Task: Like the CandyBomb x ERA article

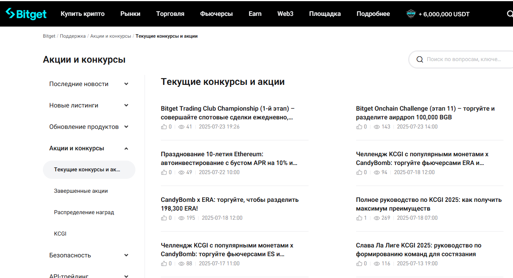Action: (164, 218)
